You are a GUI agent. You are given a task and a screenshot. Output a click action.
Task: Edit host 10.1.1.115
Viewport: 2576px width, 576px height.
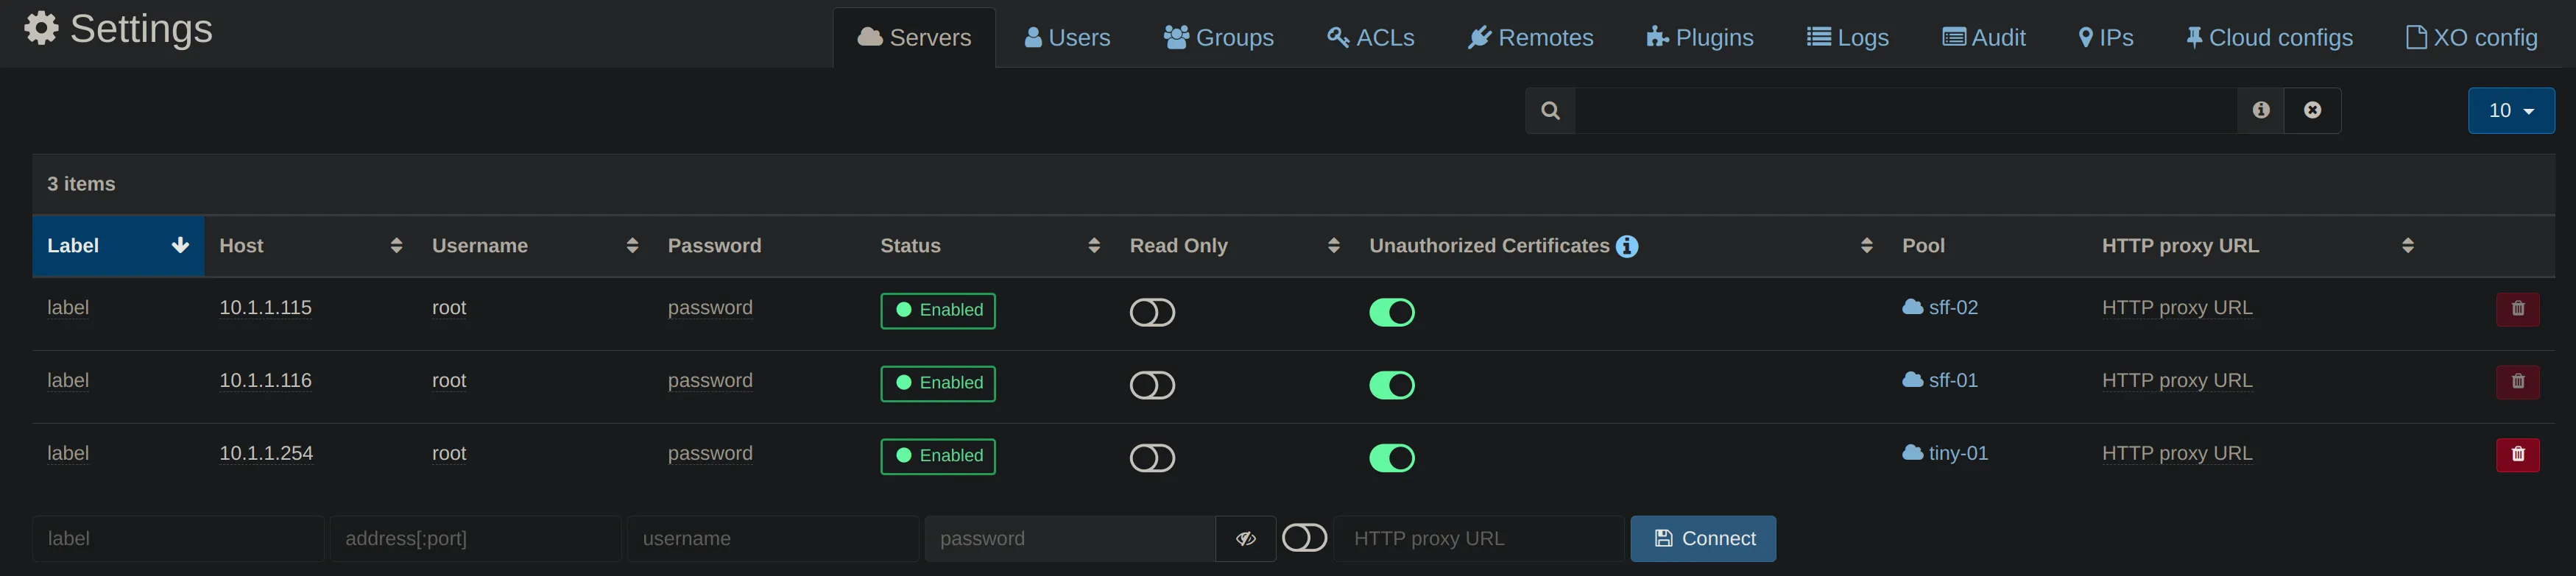coord(265,308)
